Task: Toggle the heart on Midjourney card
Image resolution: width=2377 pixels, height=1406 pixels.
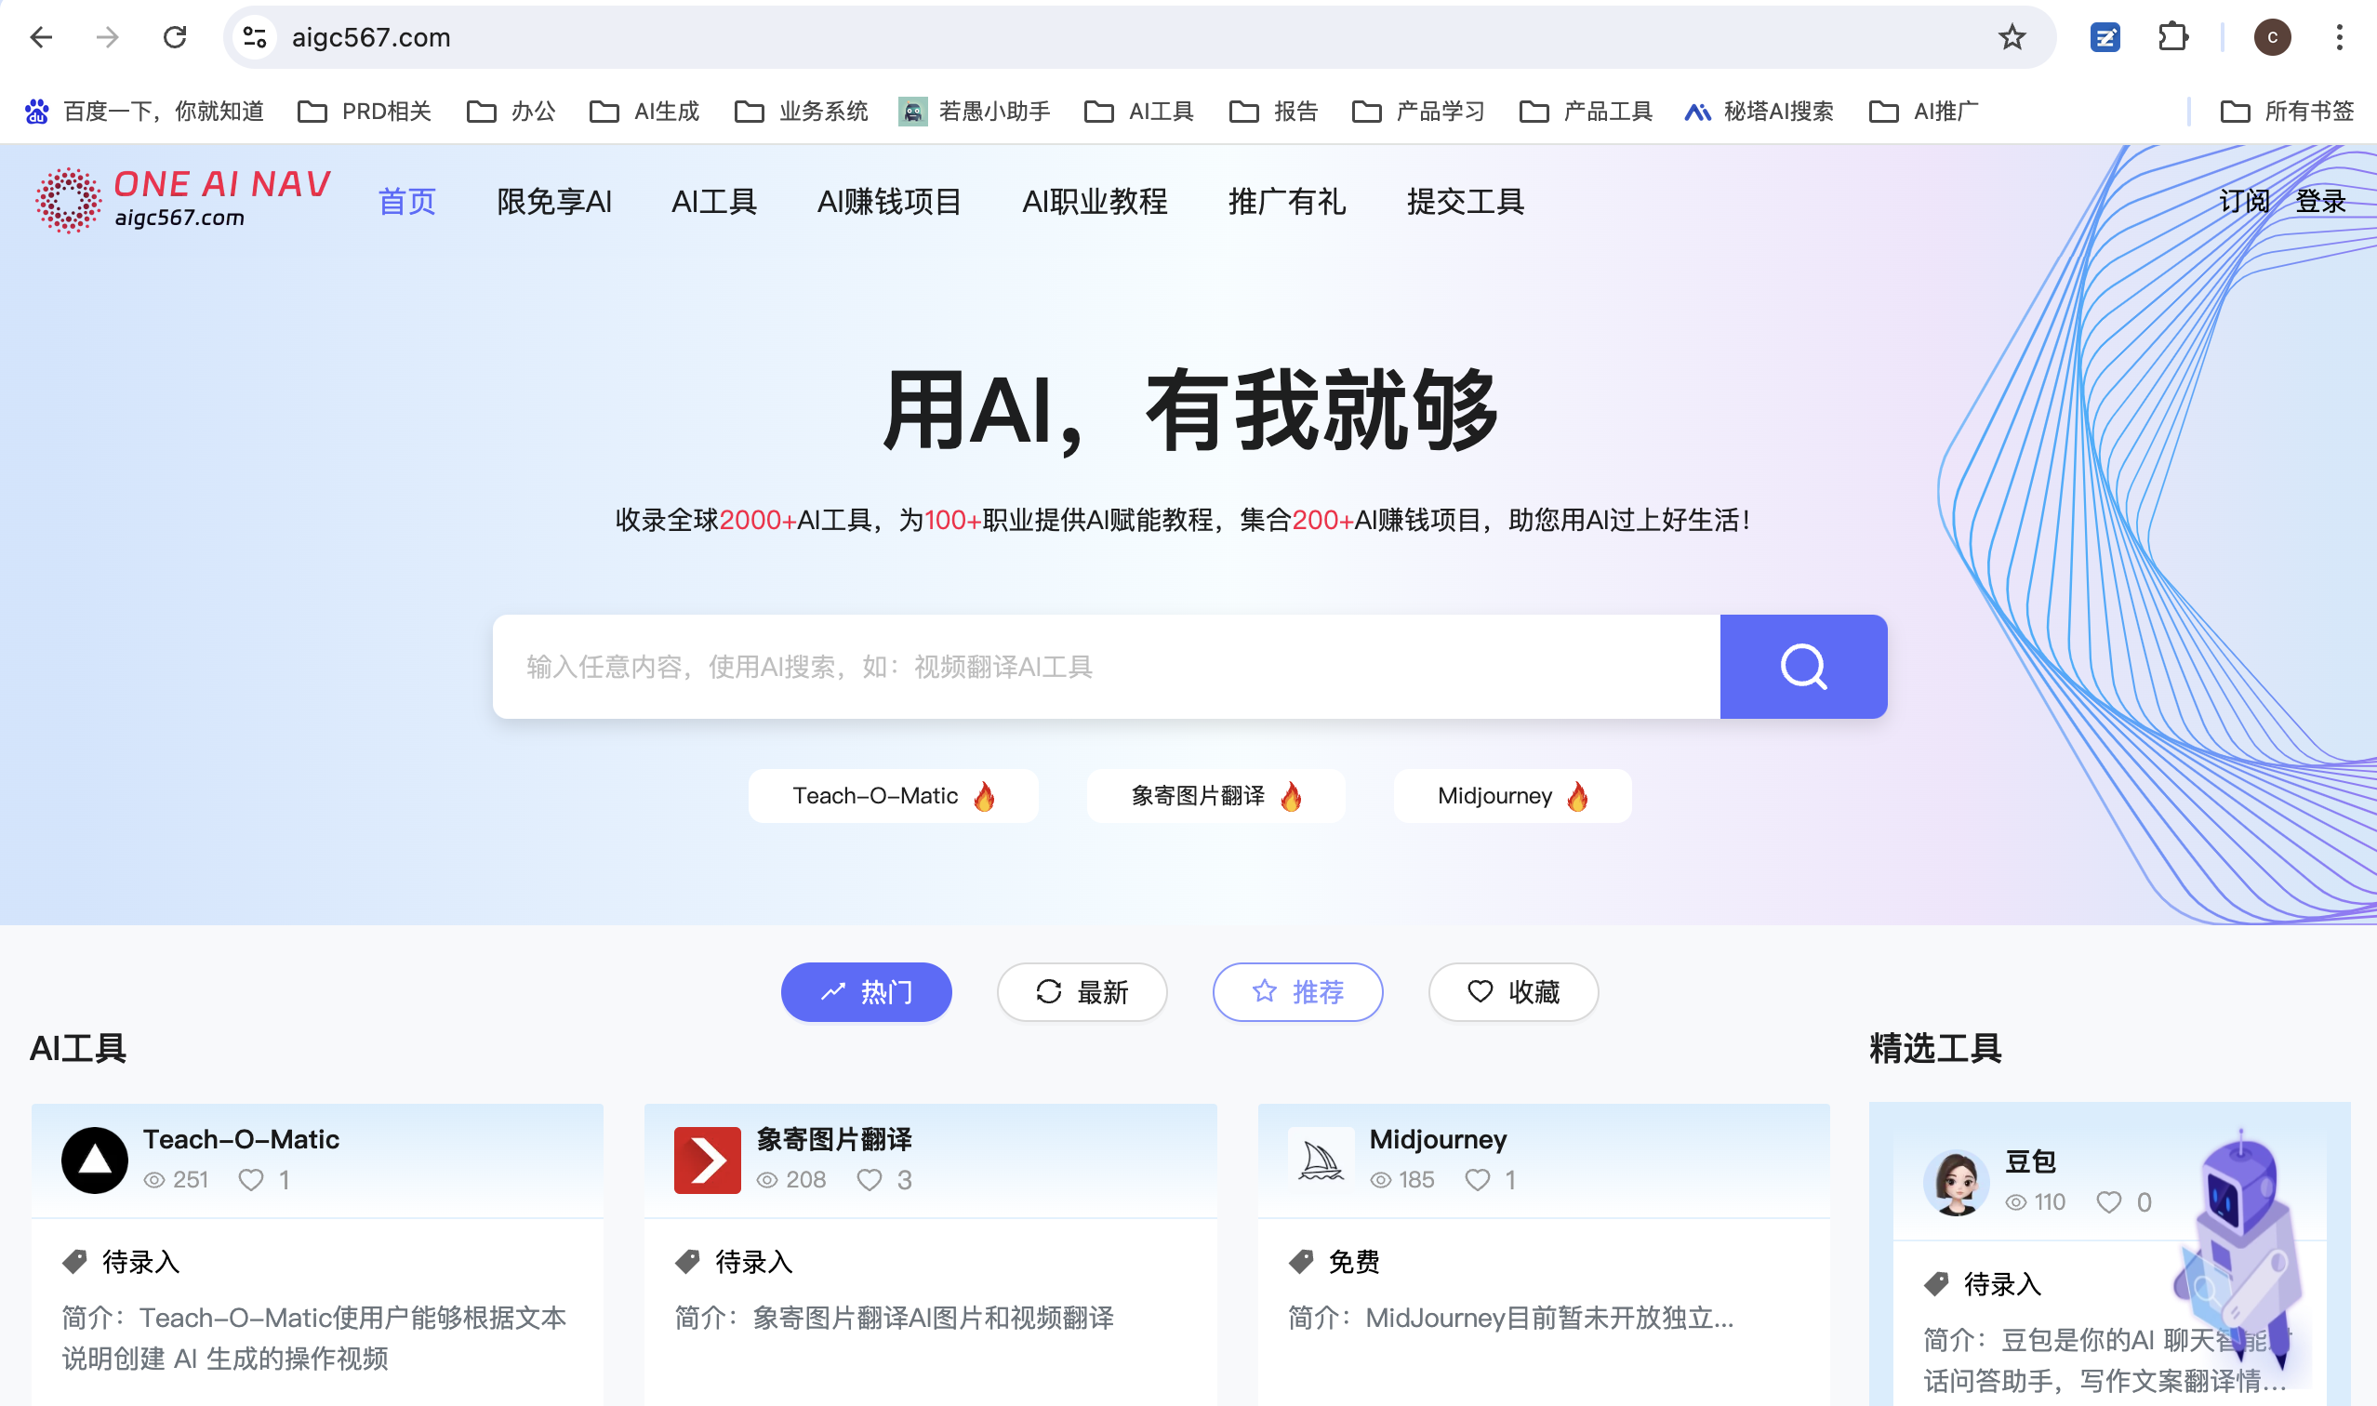Action: click(1477, 1179)
